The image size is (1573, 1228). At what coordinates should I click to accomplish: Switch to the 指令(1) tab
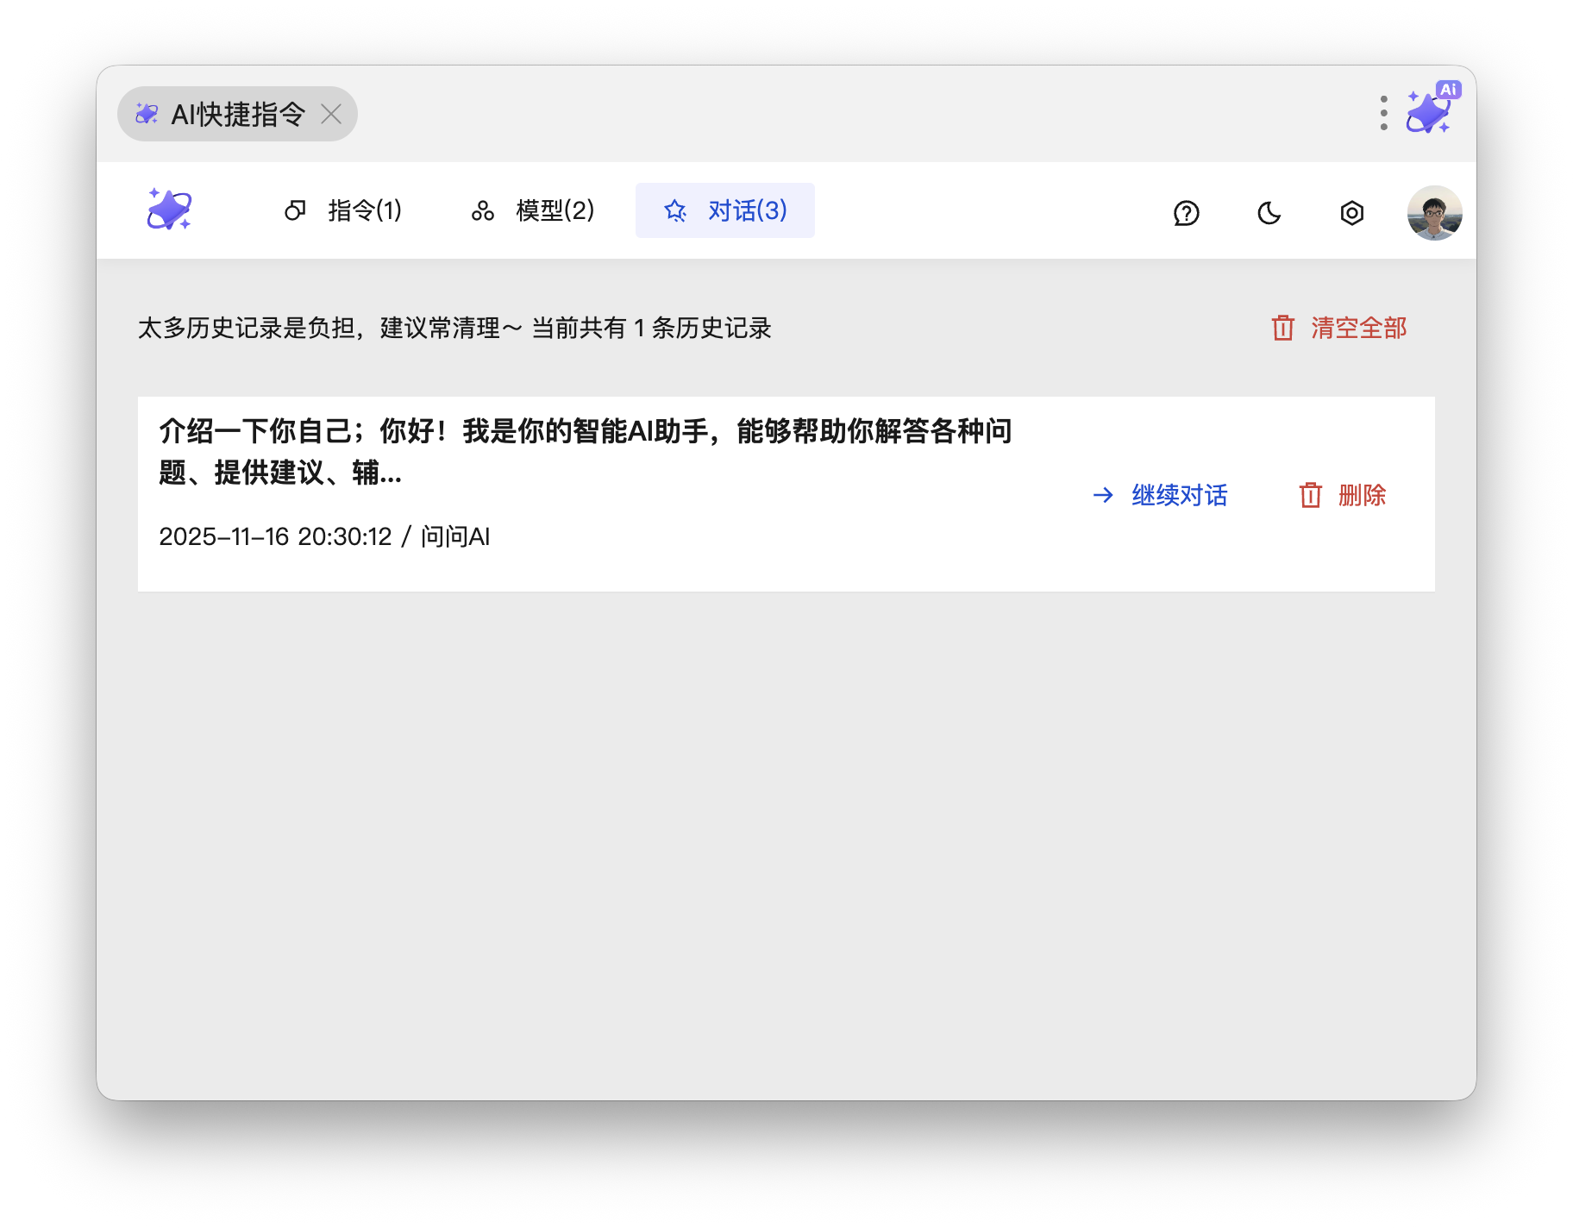tap(343, 210)
